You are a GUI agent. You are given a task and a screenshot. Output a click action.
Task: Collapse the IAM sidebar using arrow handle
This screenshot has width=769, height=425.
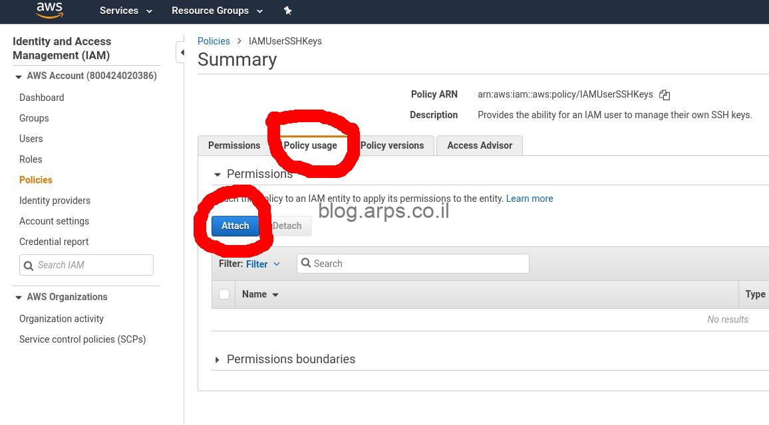180,52
